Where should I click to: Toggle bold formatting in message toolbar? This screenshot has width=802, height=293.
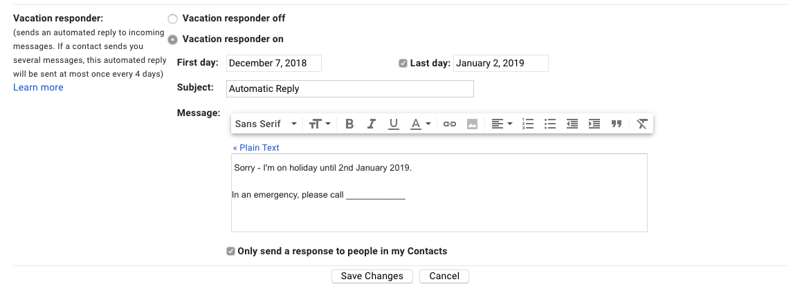(349, 124)
